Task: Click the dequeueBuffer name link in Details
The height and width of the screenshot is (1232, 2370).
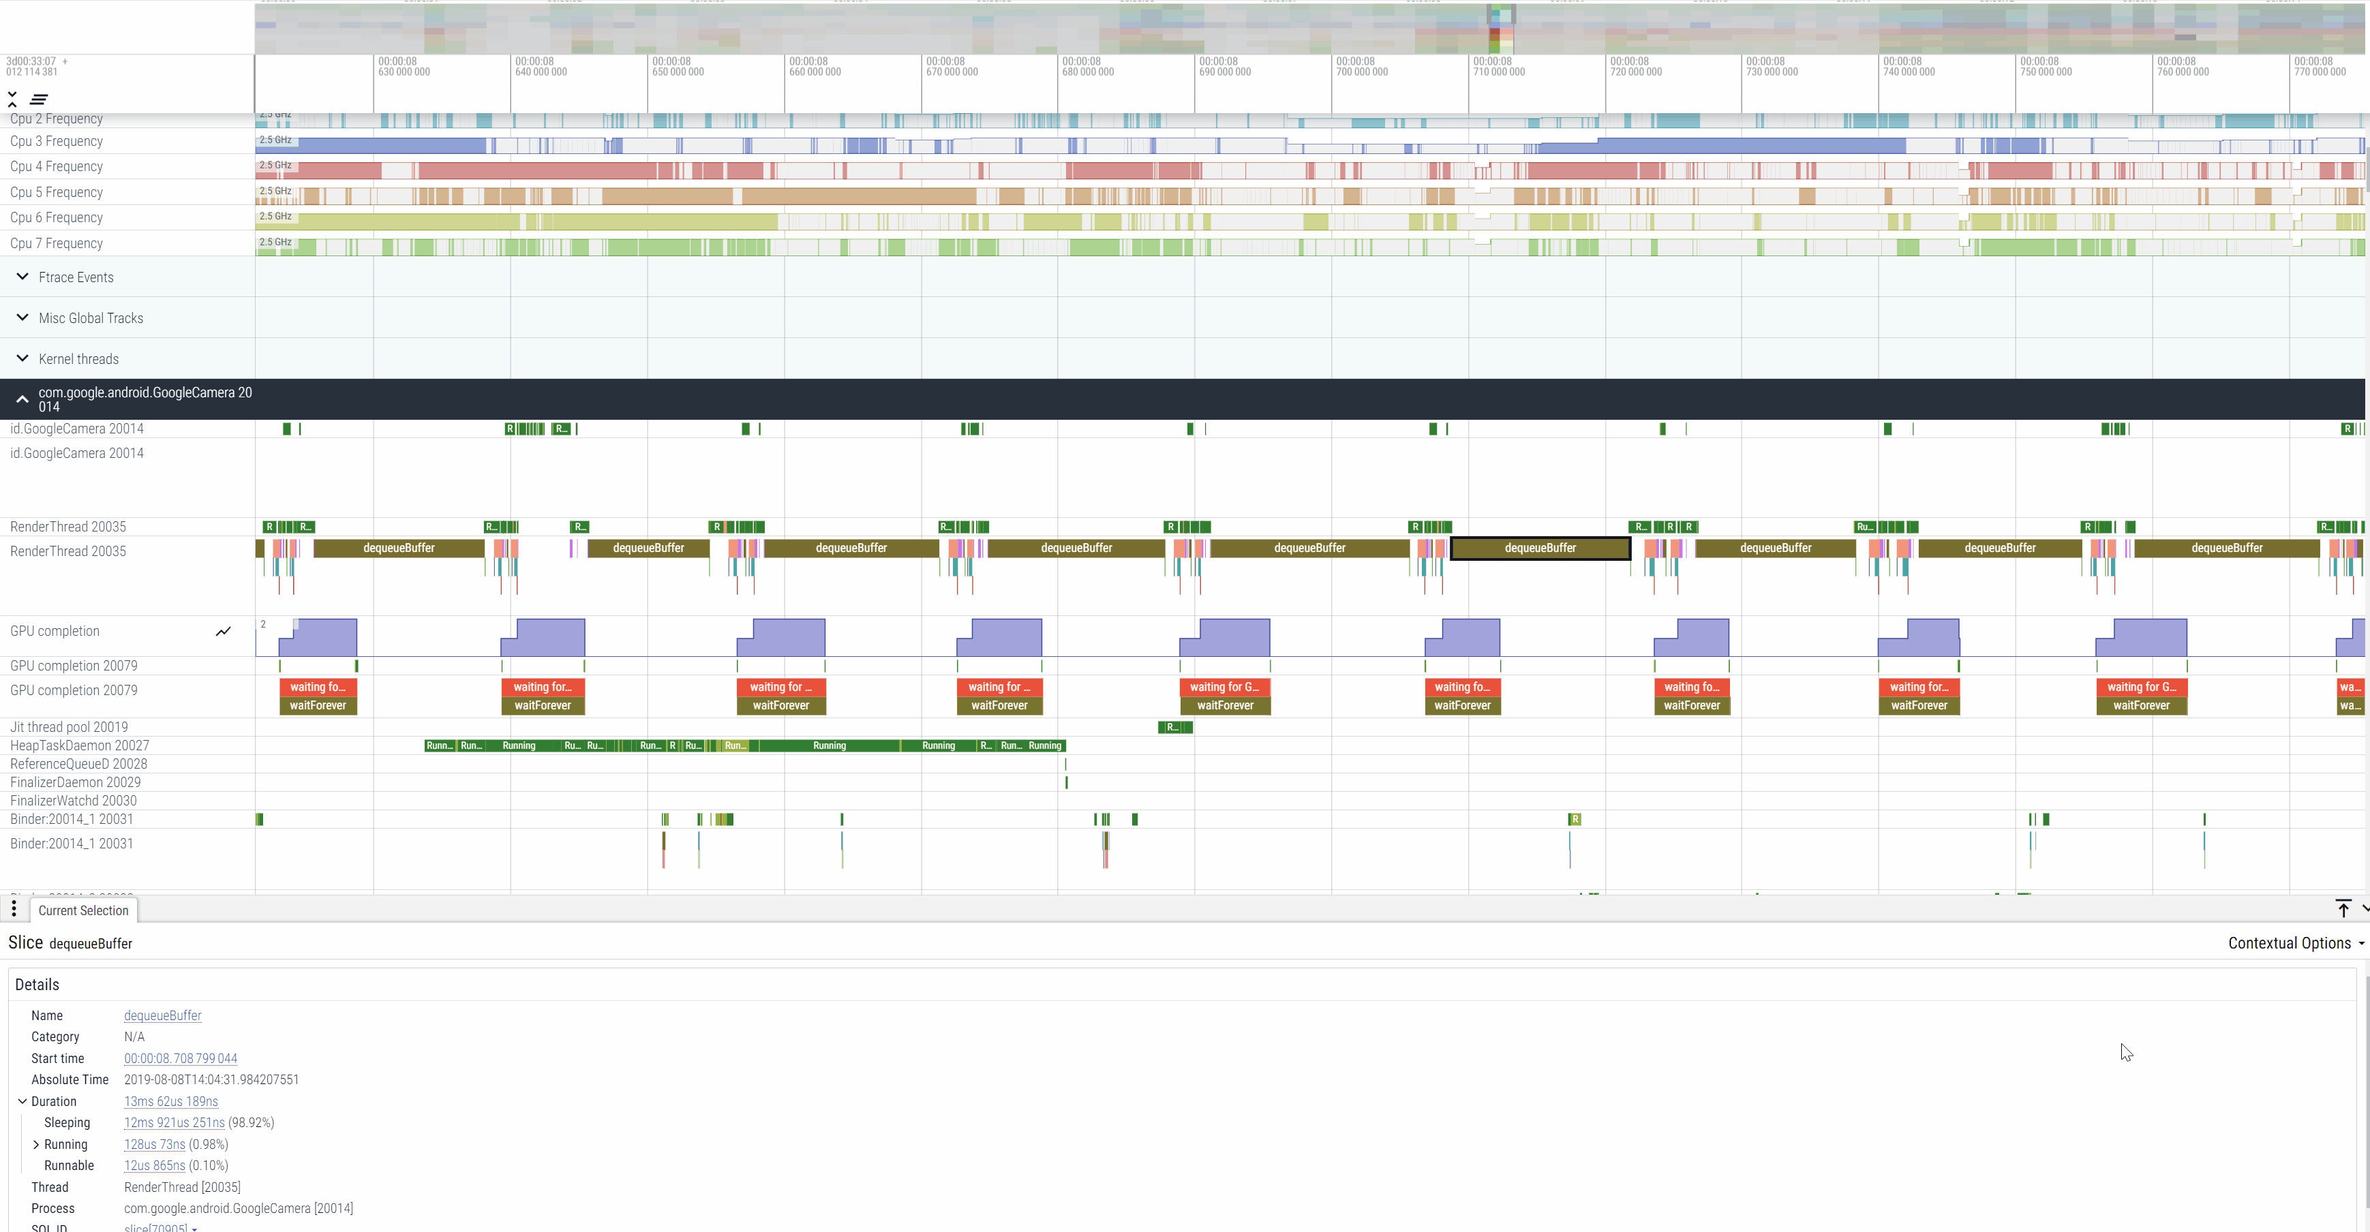Action: pyautogui.click(x=163, y=1015)
